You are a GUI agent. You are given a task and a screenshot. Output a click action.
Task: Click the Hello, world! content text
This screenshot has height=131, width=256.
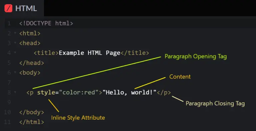point(129,92)
